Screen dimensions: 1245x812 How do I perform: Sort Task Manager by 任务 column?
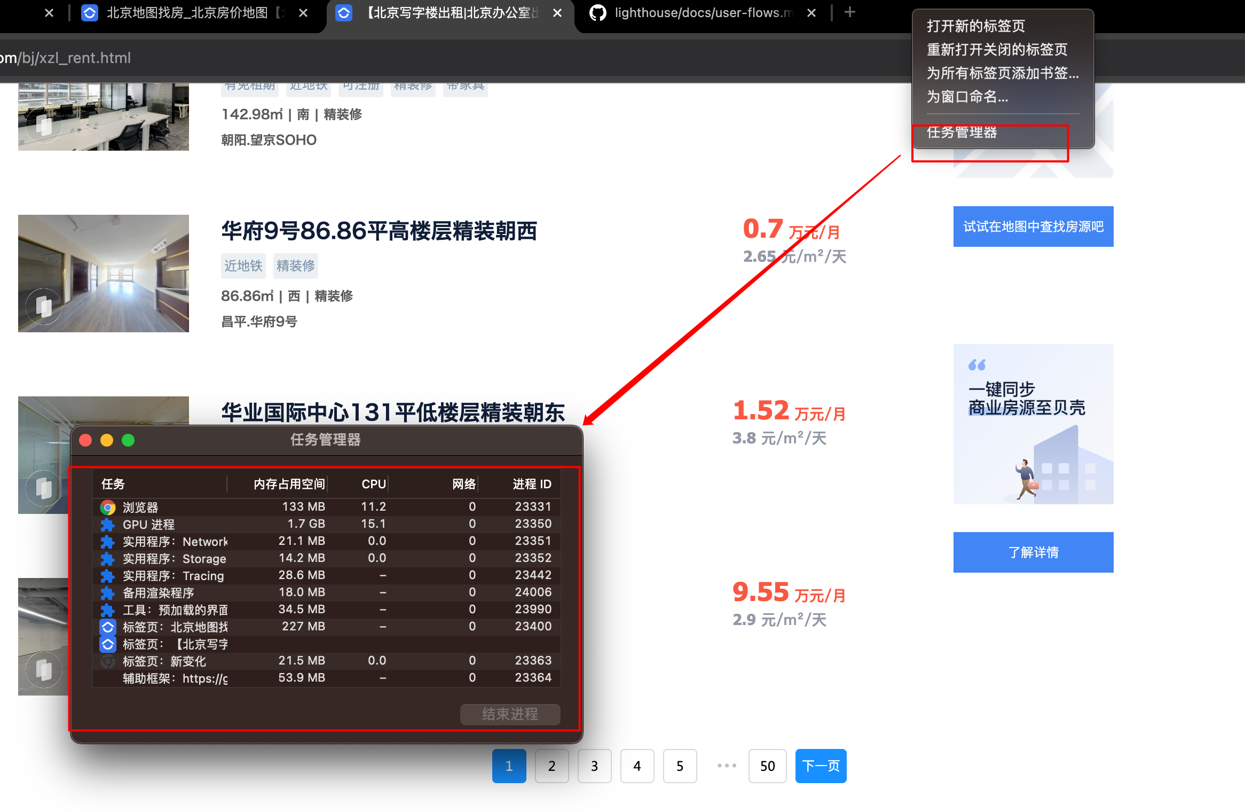[x=160, y=484]
